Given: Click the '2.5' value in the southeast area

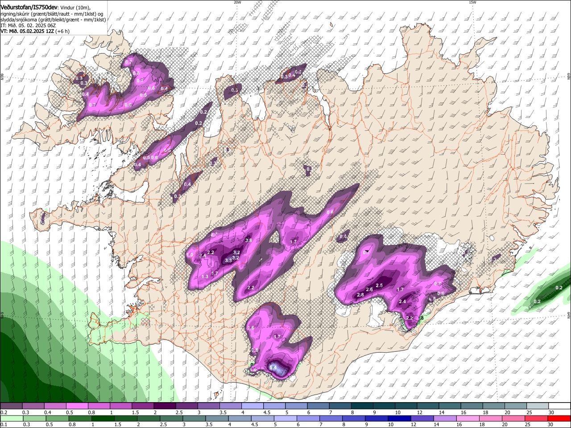Looking at the screenshot, I should 380,285.
